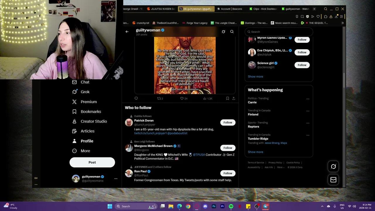Image resolution: width=375 pixels, height=211 pixels.
Task: Switch to the Clips - Kick Dashboard tab
Action: point(264,9)
